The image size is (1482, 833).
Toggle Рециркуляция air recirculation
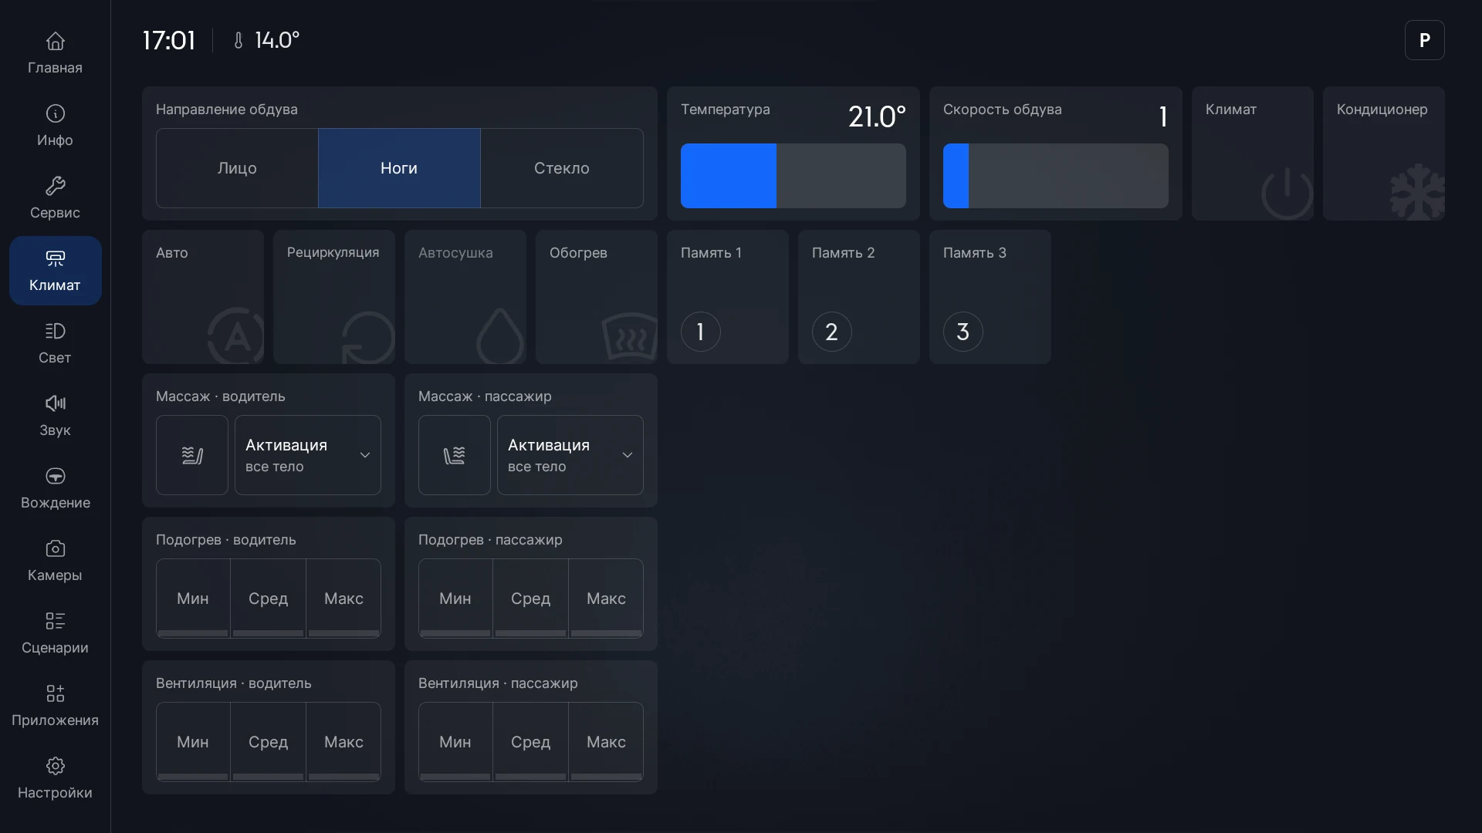coord(334,297)
